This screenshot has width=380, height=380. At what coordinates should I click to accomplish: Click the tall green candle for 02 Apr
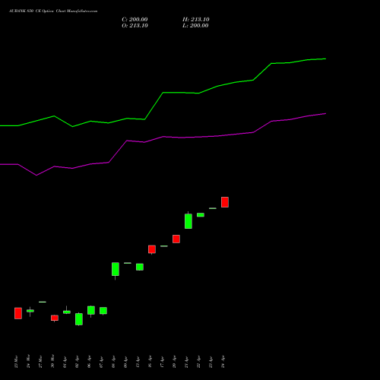point(79,319)
